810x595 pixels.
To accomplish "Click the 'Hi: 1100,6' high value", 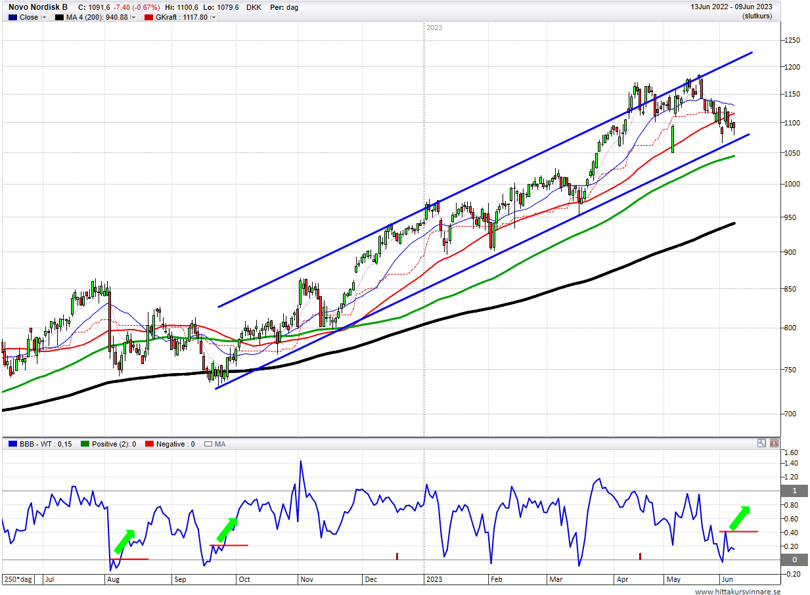I will (183, 7).
